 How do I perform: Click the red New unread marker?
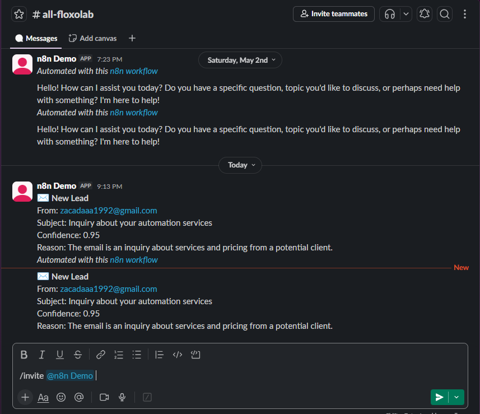[461, 268]
